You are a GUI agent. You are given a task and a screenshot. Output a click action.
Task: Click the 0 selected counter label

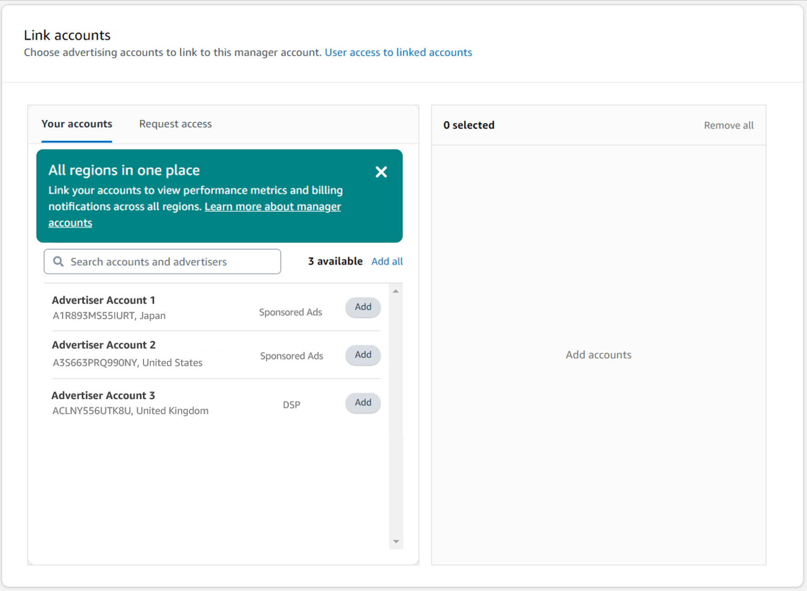pyautogui.click(x=469, y=125)
